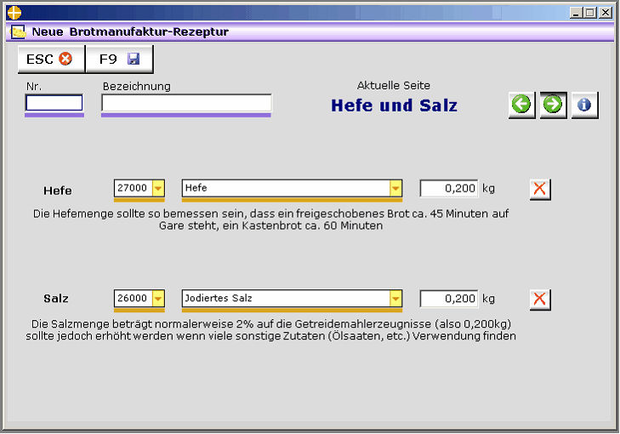This screenshot has width=620, height=434.
Task: Minimize the window
Action: [x=576, y=13]
